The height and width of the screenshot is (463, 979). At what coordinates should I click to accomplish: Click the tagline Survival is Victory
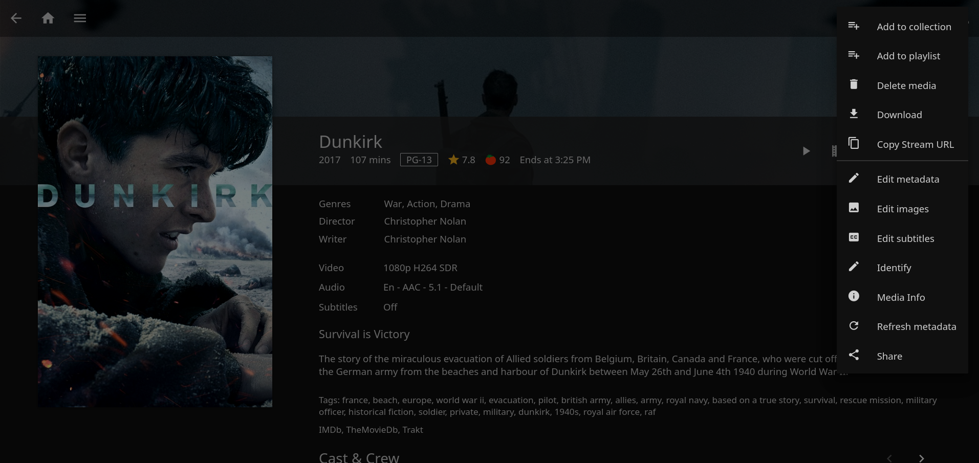[x=364, y=334]
